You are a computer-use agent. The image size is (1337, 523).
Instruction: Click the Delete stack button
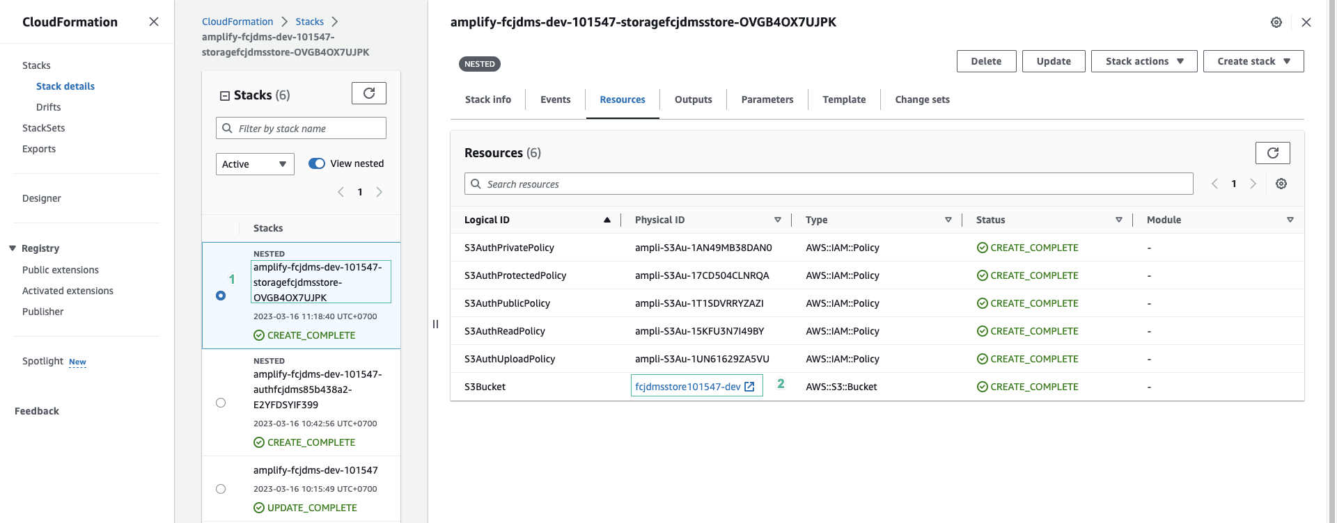(x=987, y=61)
